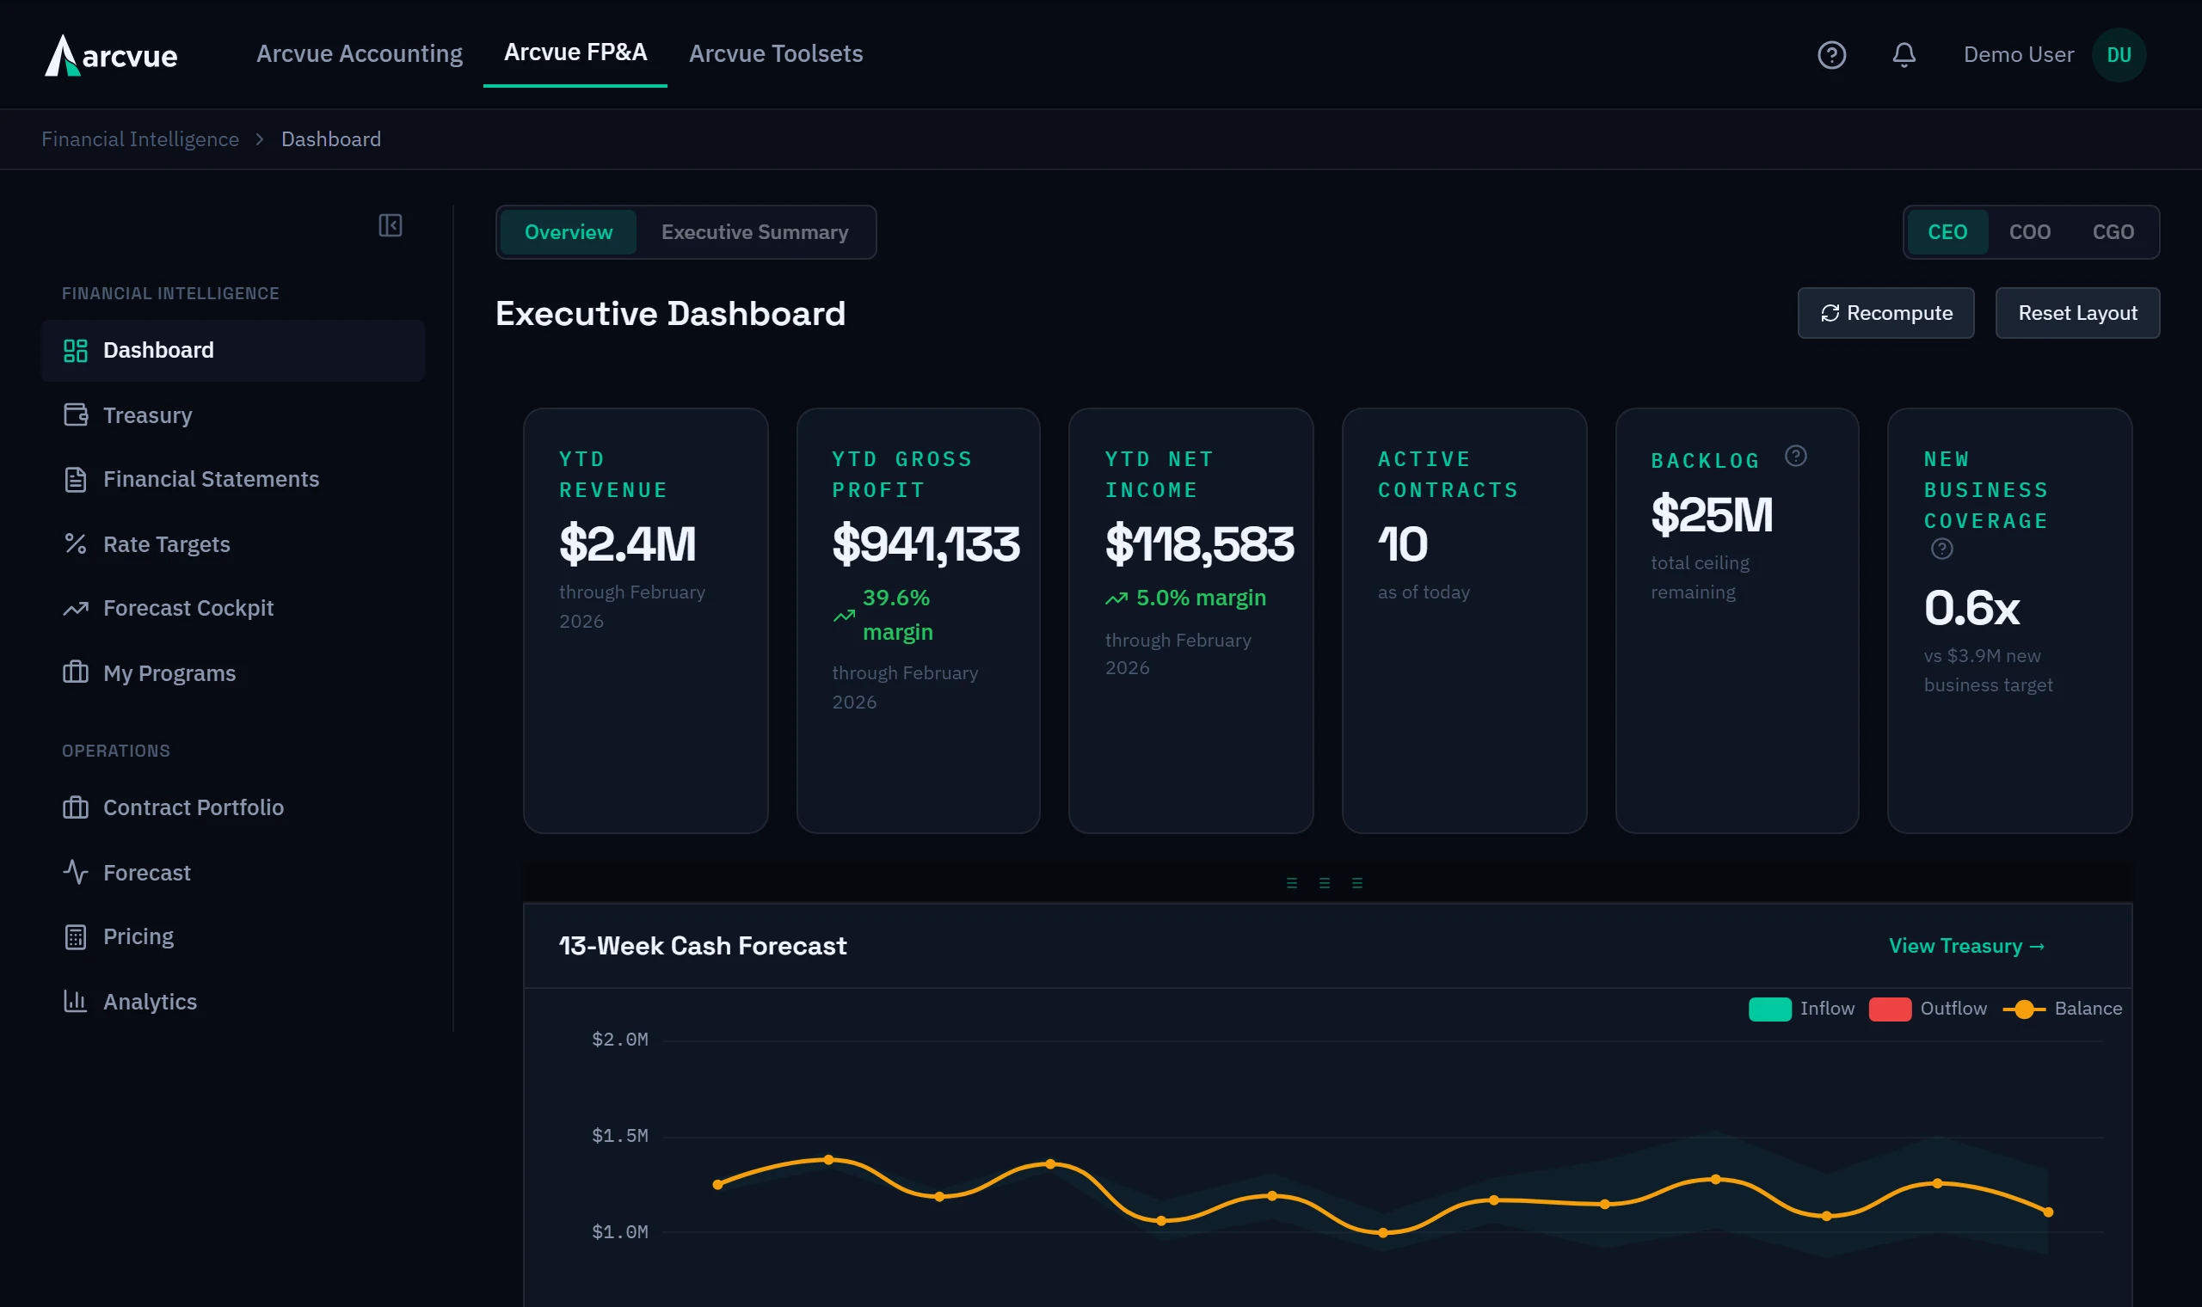Follow the View Treasury link
The height and width of the screenshot is (1307, 2202).
click(1966, 946)
